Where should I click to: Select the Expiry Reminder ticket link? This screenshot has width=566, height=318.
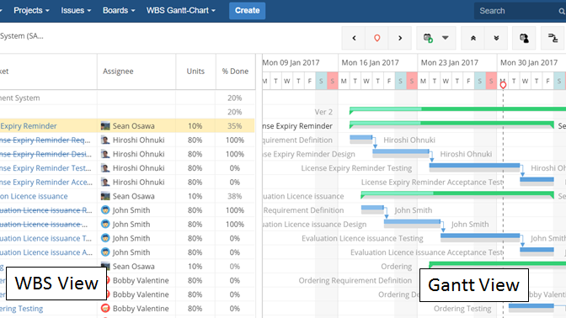pos(29,126)
